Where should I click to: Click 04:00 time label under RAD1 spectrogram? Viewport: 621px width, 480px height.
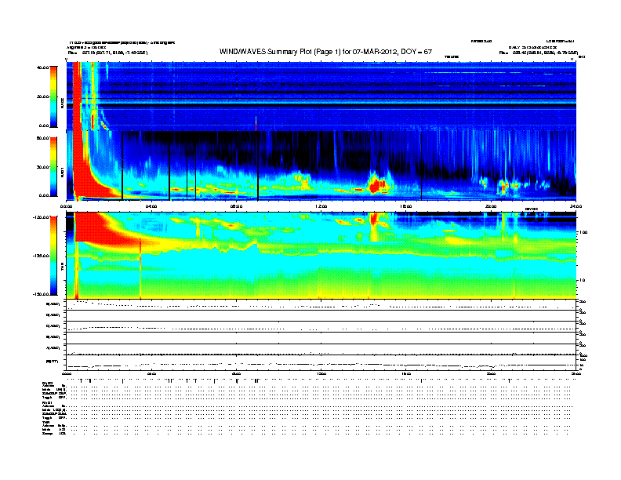pyautogui.click(x=151, y=206)
